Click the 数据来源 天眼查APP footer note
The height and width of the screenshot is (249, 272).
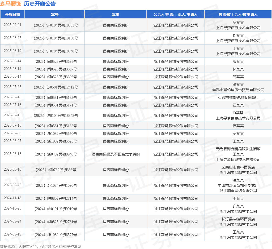[x=41, y=247]
